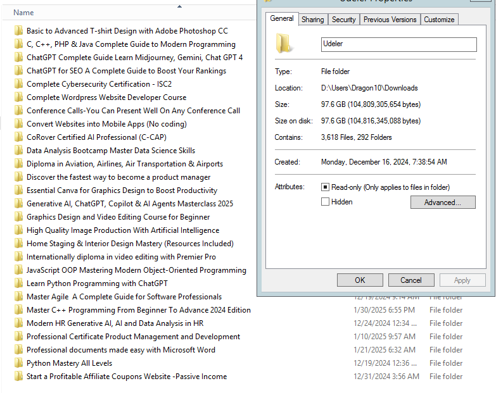Click the Advanced... attributes button

(x=443, y=202)
